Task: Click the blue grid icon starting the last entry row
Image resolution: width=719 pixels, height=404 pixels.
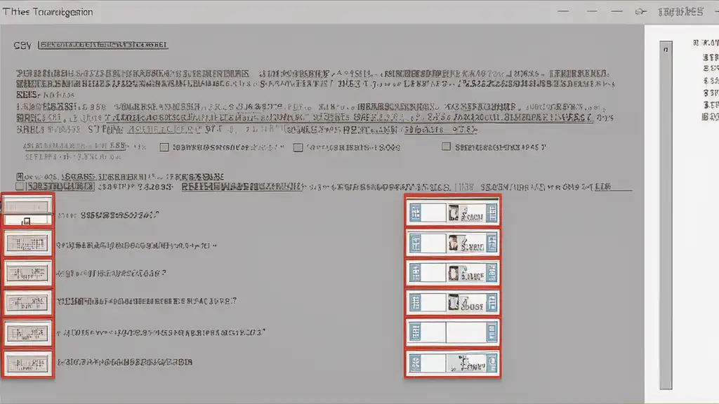Action: (x=416, y=364)
